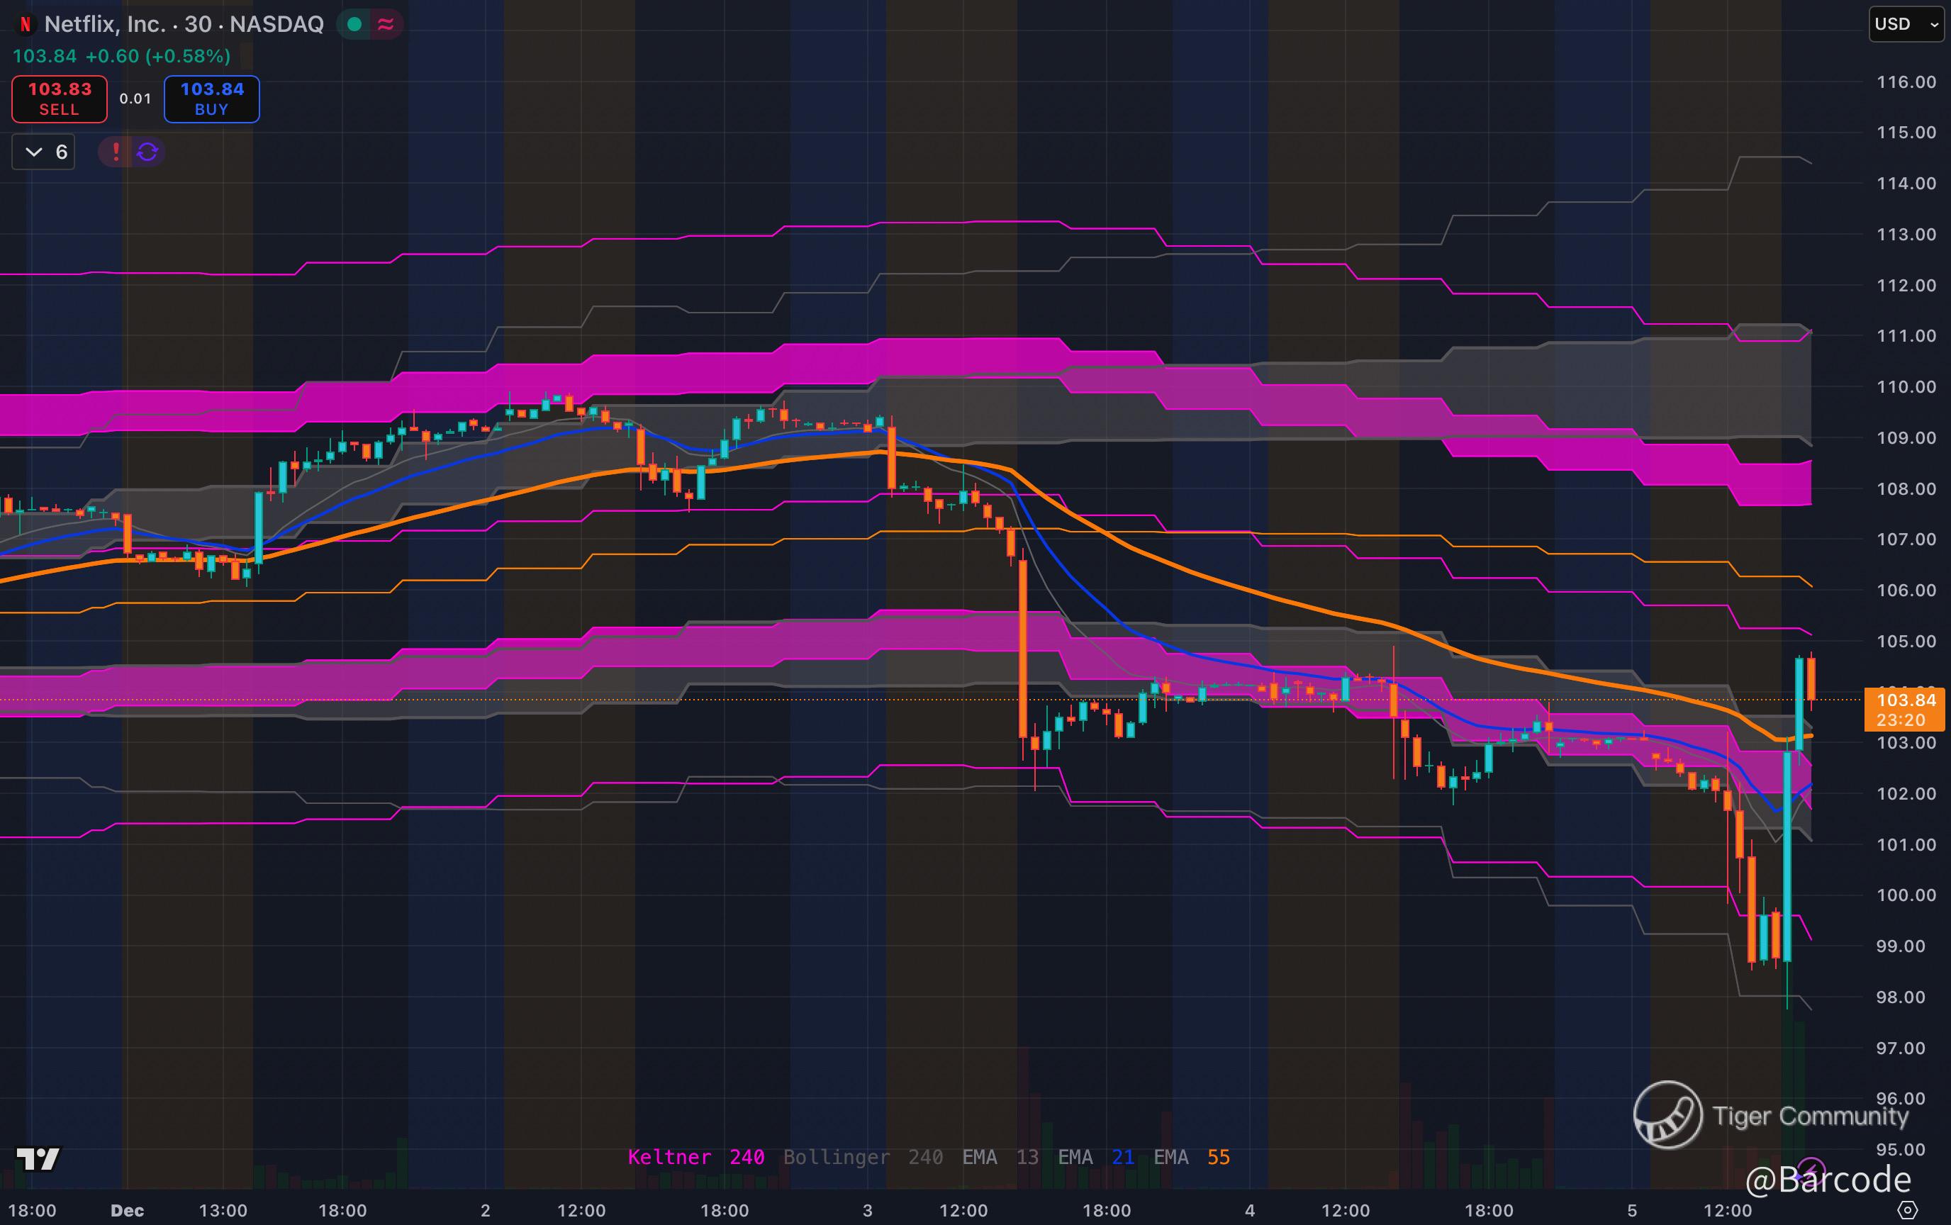Click the purple lightning event marker
Image resolution: width=1951 pixels, height=1225 pixels.
point(1809,1170)
